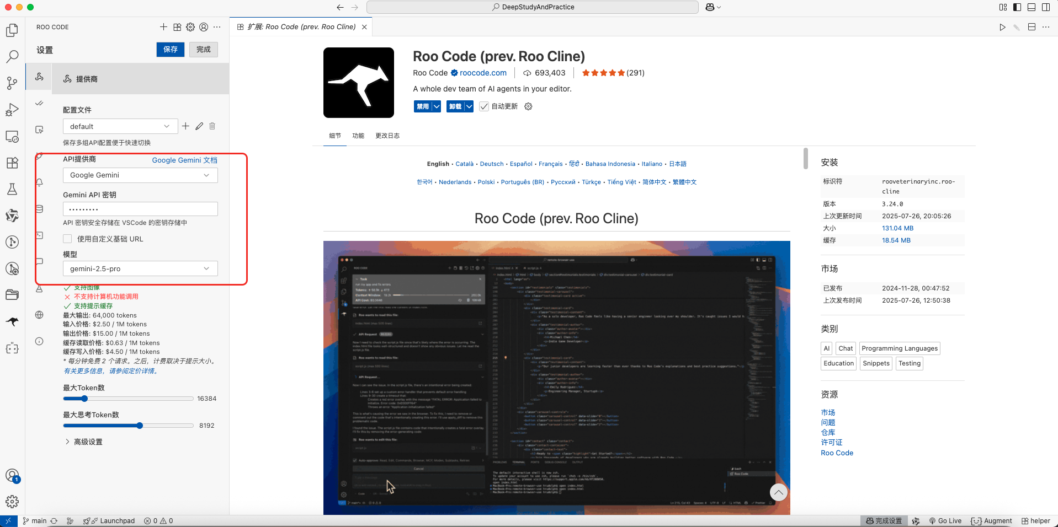
Task: Open Roo Code account icon in panel header
Action: tap(204, 27)
